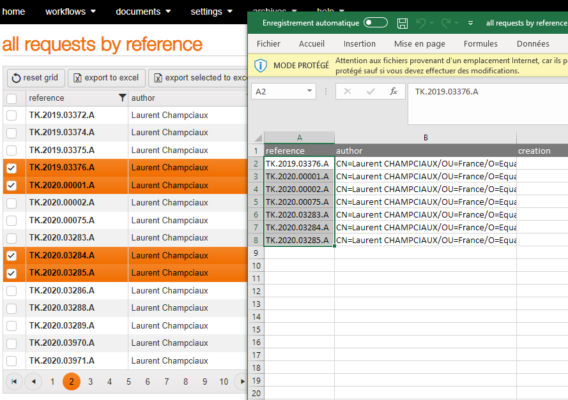Click the filter icon on reference column
This screenshot has height=400, width=568.
point(122,98)
